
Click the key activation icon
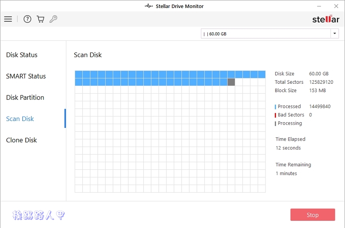tap(53, 19)
